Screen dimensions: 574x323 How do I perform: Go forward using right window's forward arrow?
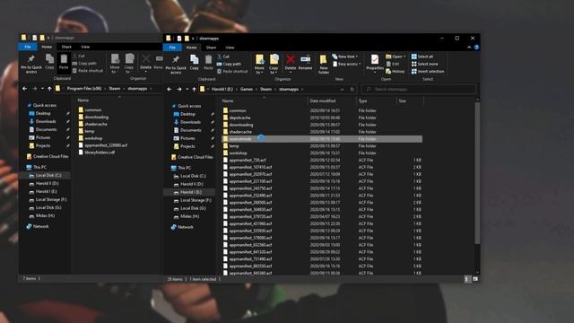click(x=179, y=89)
